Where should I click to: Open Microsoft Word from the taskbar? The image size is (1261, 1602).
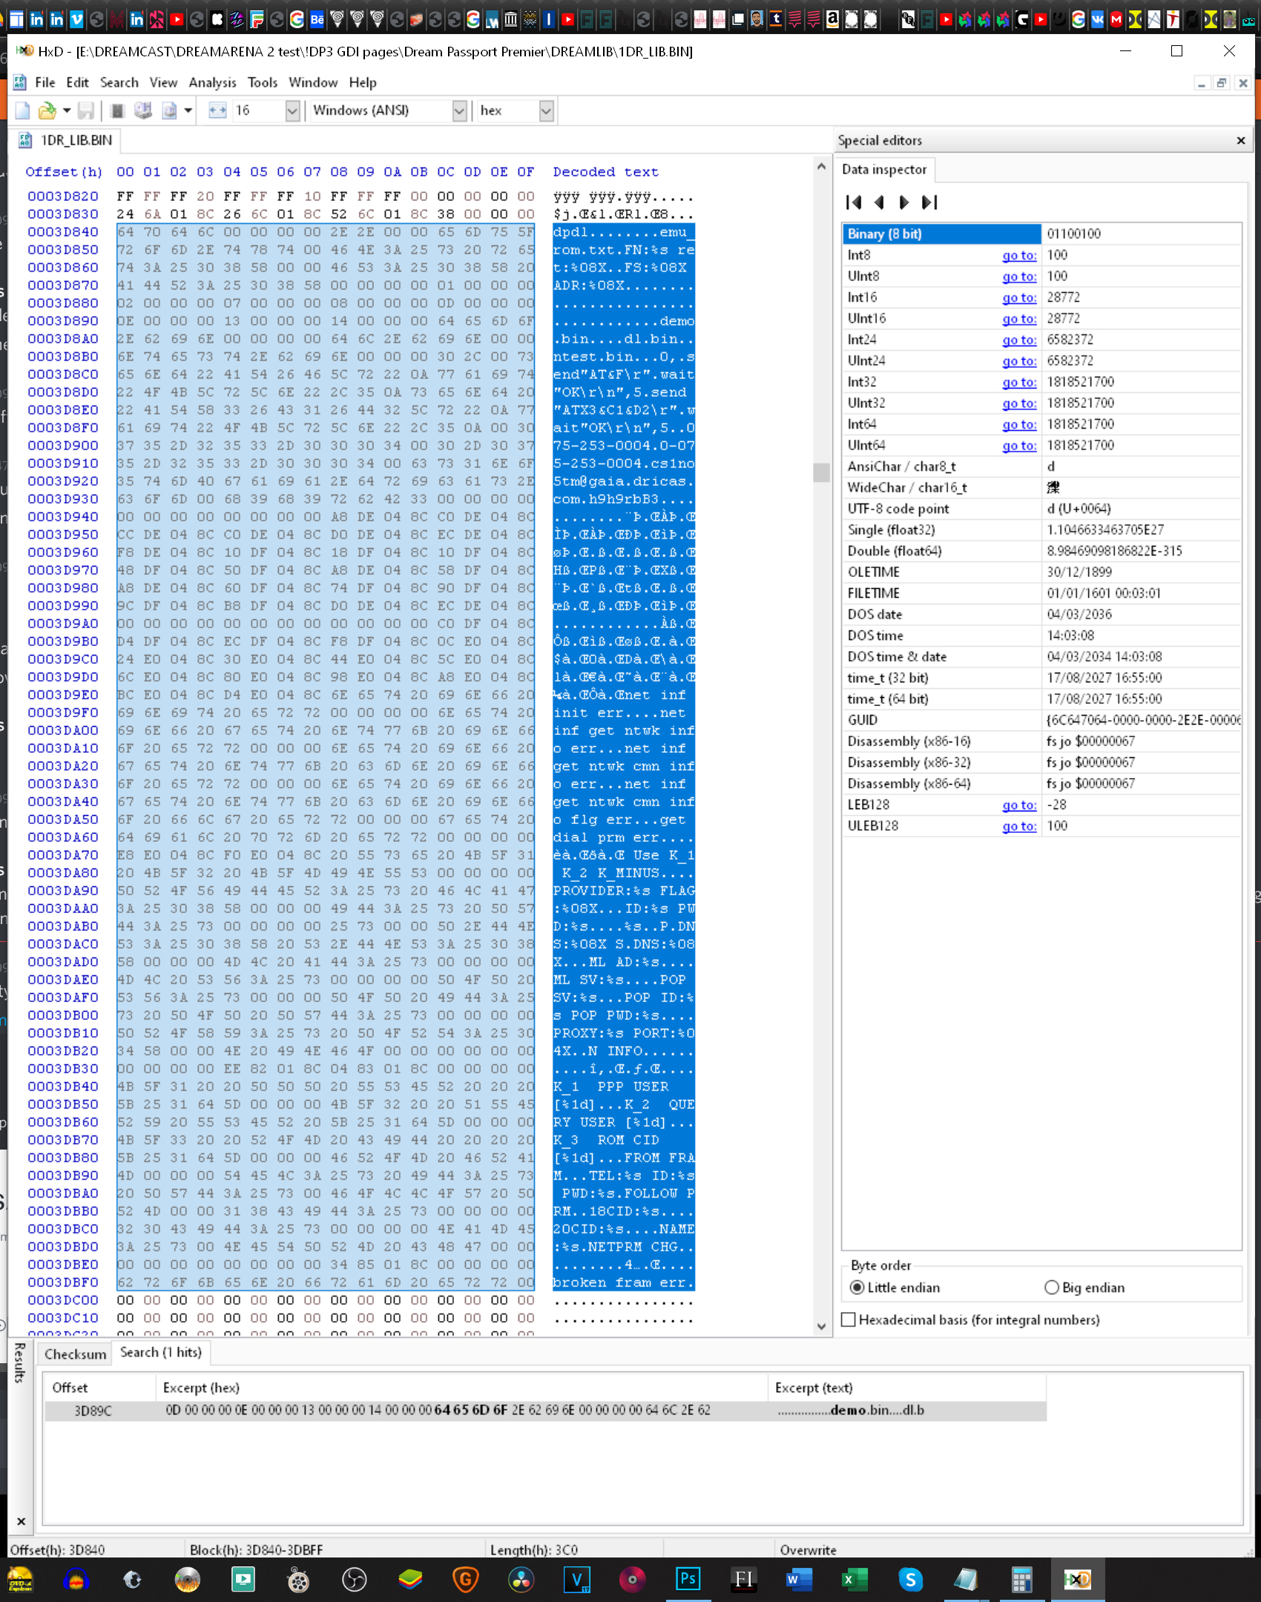click(x=799, y=1580)
